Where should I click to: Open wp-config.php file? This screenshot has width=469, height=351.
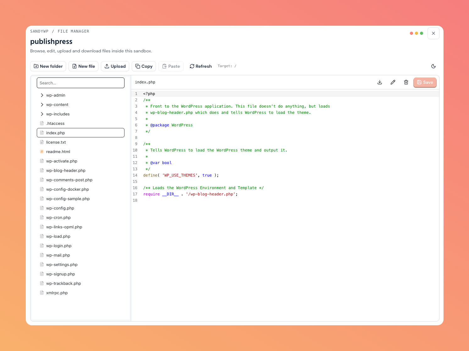[80, 208]
